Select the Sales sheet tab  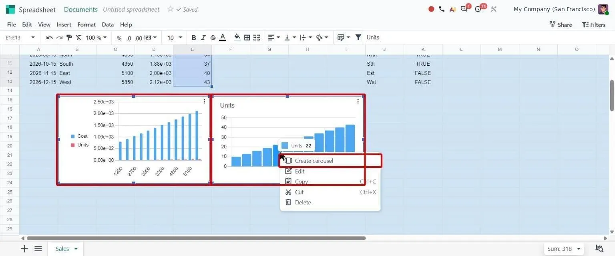pyautogui.click(x=66, y=249)
